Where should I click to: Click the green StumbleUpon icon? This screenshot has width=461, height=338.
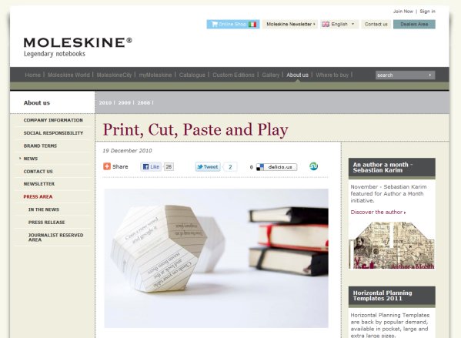[313, 166]
